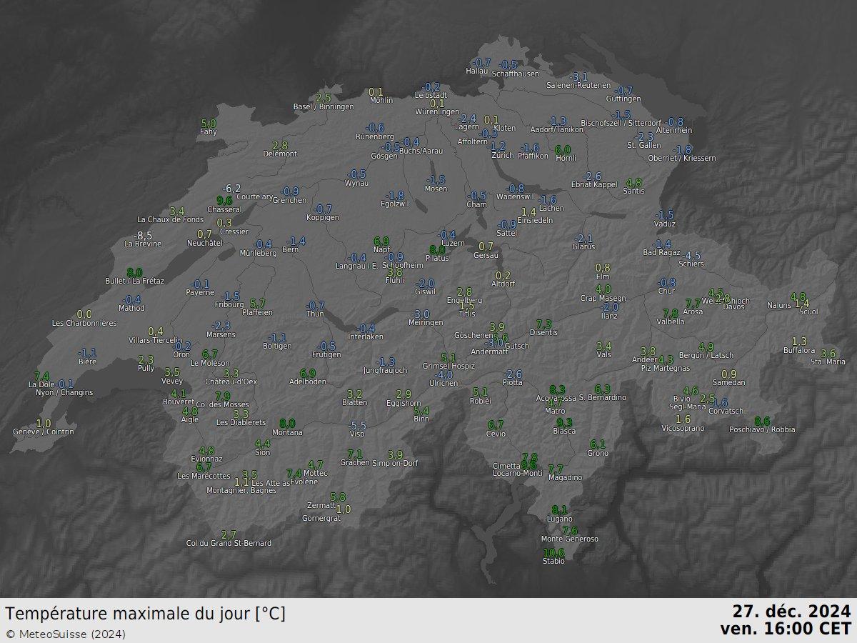Select the Disentis station label

click(543, 332)
